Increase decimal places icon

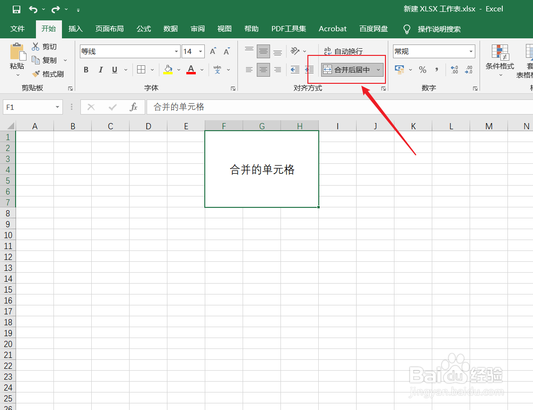point(454,70)
